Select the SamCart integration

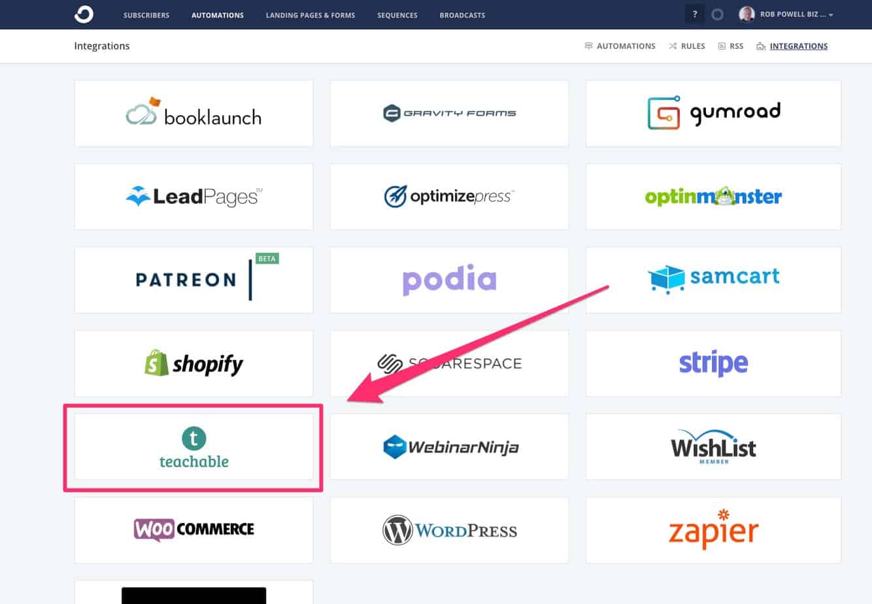click(x=713, y=280)
